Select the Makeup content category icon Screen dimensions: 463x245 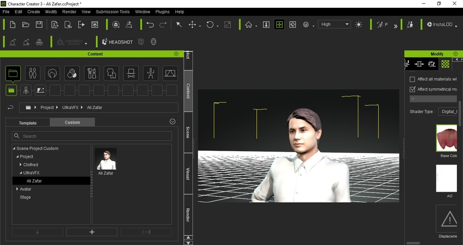[x=92, y=74]
